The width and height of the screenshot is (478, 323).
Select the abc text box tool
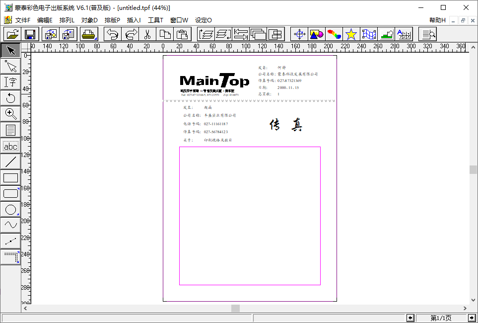pyautogui.click(x=10, y=146)
